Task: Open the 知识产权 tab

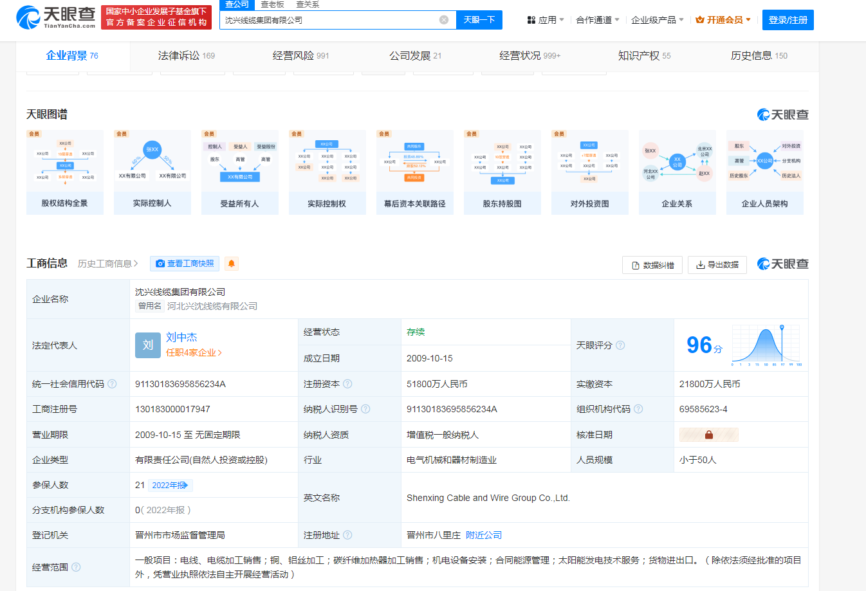Action: point(644,56)
